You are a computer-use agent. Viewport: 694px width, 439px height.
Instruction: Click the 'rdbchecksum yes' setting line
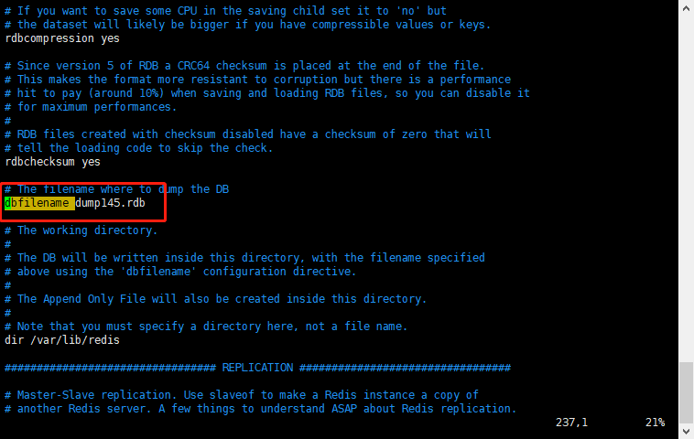tap(53, 162)
